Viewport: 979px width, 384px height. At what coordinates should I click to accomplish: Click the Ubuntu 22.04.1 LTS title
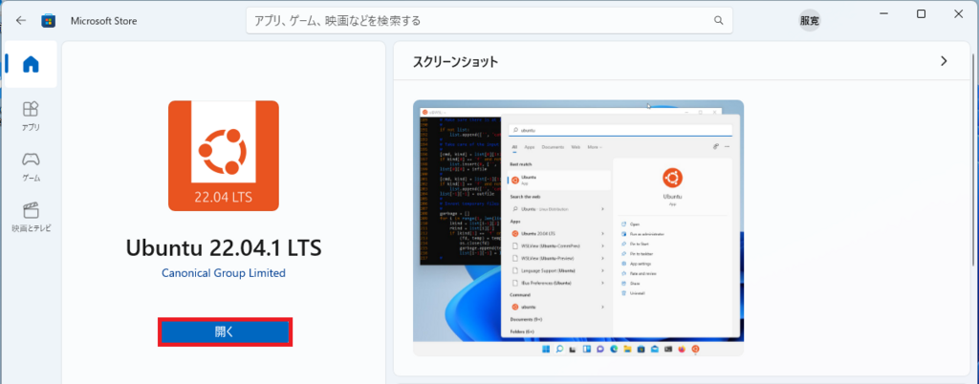tap(224, 248)
